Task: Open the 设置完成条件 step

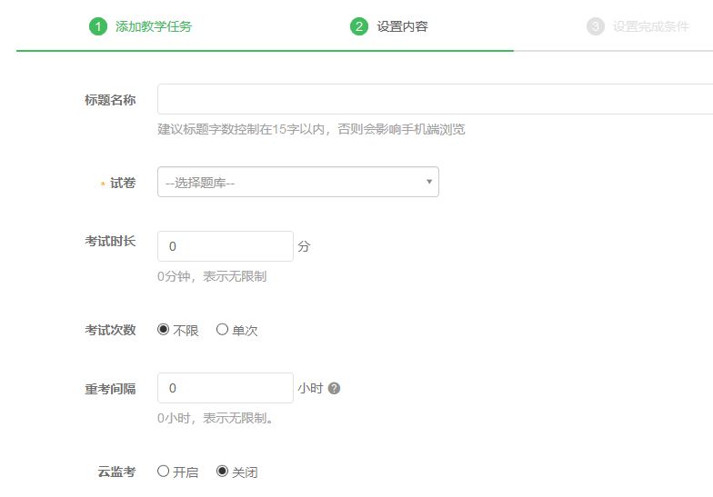Action: [650, 27]
